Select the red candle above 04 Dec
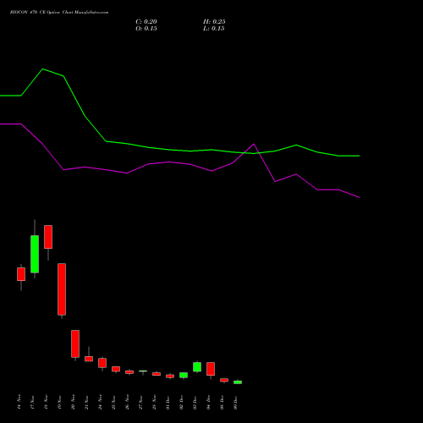The height and width of the screenshot is (423, 423). (211, 369)
